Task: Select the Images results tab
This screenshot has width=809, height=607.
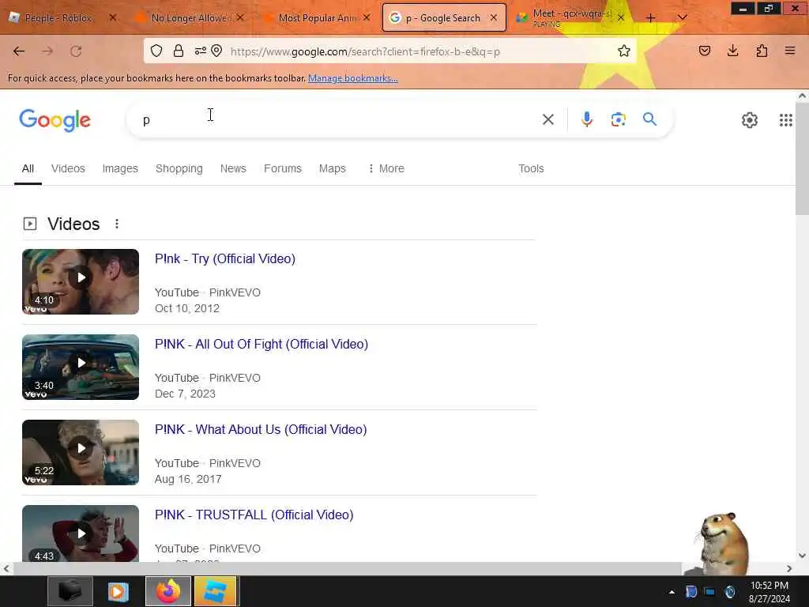Action: point(120,168)
